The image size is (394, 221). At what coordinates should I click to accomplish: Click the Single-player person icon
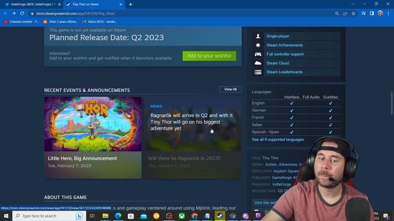(258, 36)
